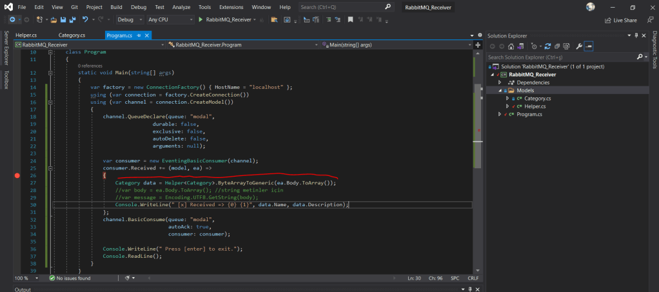Click the Open File folder icon

click(54, 20)
